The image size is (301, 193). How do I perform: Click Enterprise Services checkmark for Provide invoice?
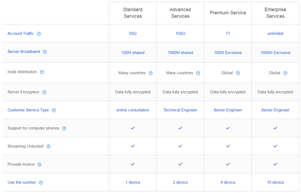pyautogui.click(x=275, y=164)
